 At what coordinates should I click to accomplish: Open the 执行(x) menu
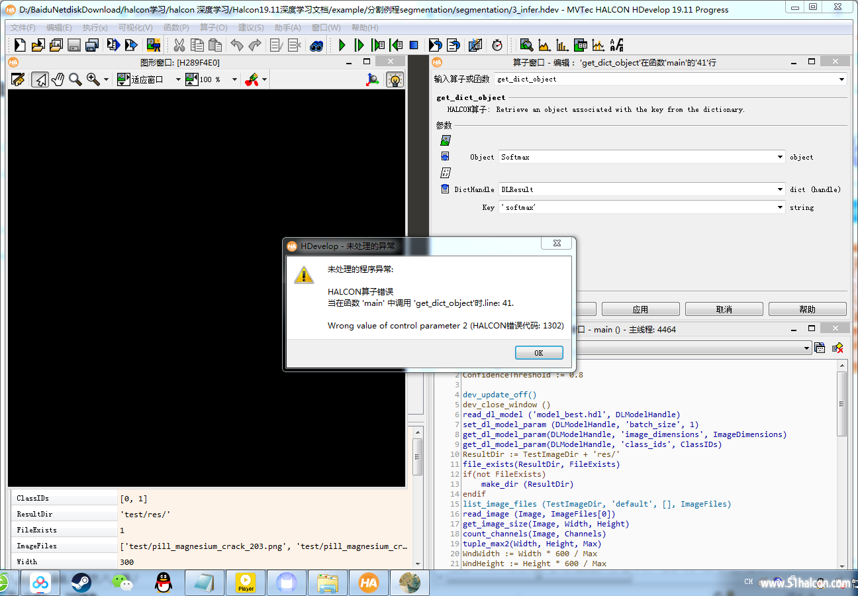point(95,28)
